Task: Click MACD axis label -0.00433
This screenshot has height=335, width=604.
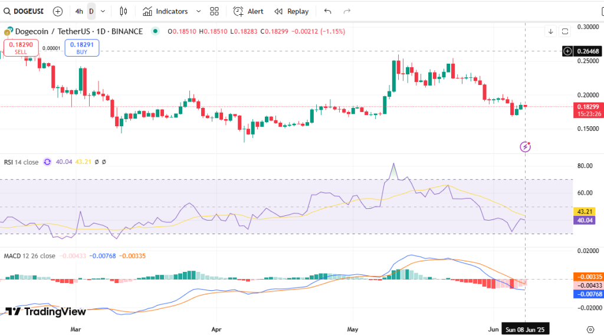Action: [588, 285]
